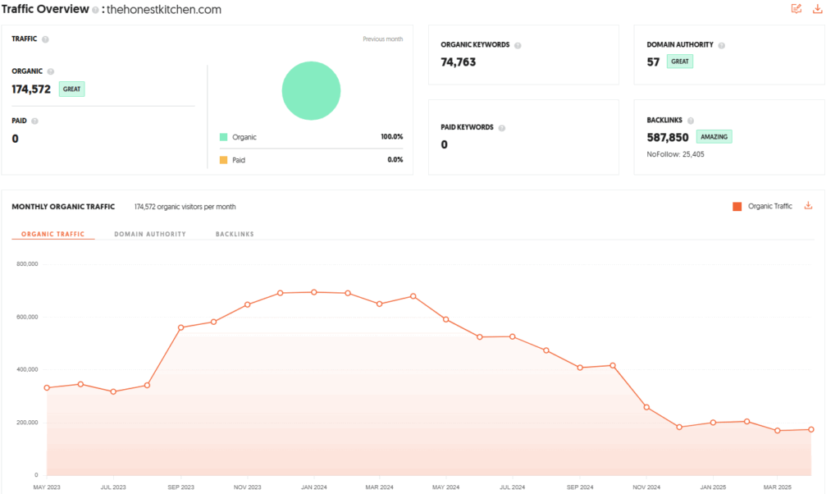Click the March 2025 data point
This screenshot has height=494, width=840.
point(778,431)
